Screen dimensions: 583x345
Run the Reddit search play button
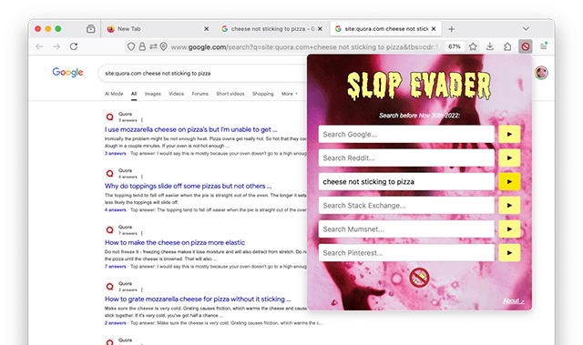point(509,157)
